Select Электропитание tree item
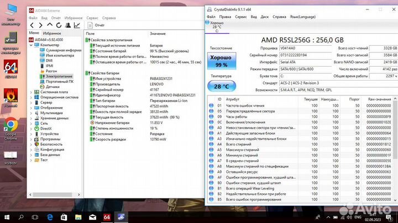The width and height of the screenshot is (398, 223). pos(56,76)
